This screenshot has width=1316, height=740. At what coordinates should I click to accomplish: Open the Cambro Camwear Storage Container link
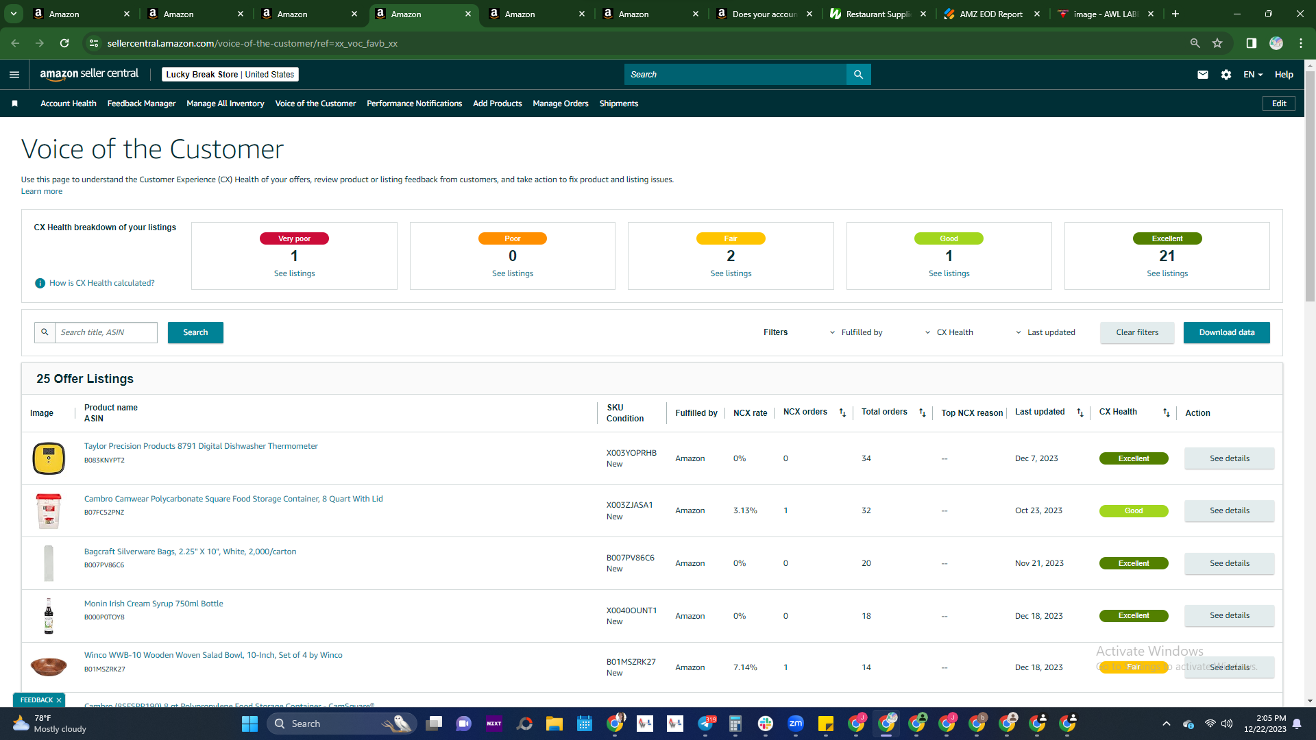(234, 499)
